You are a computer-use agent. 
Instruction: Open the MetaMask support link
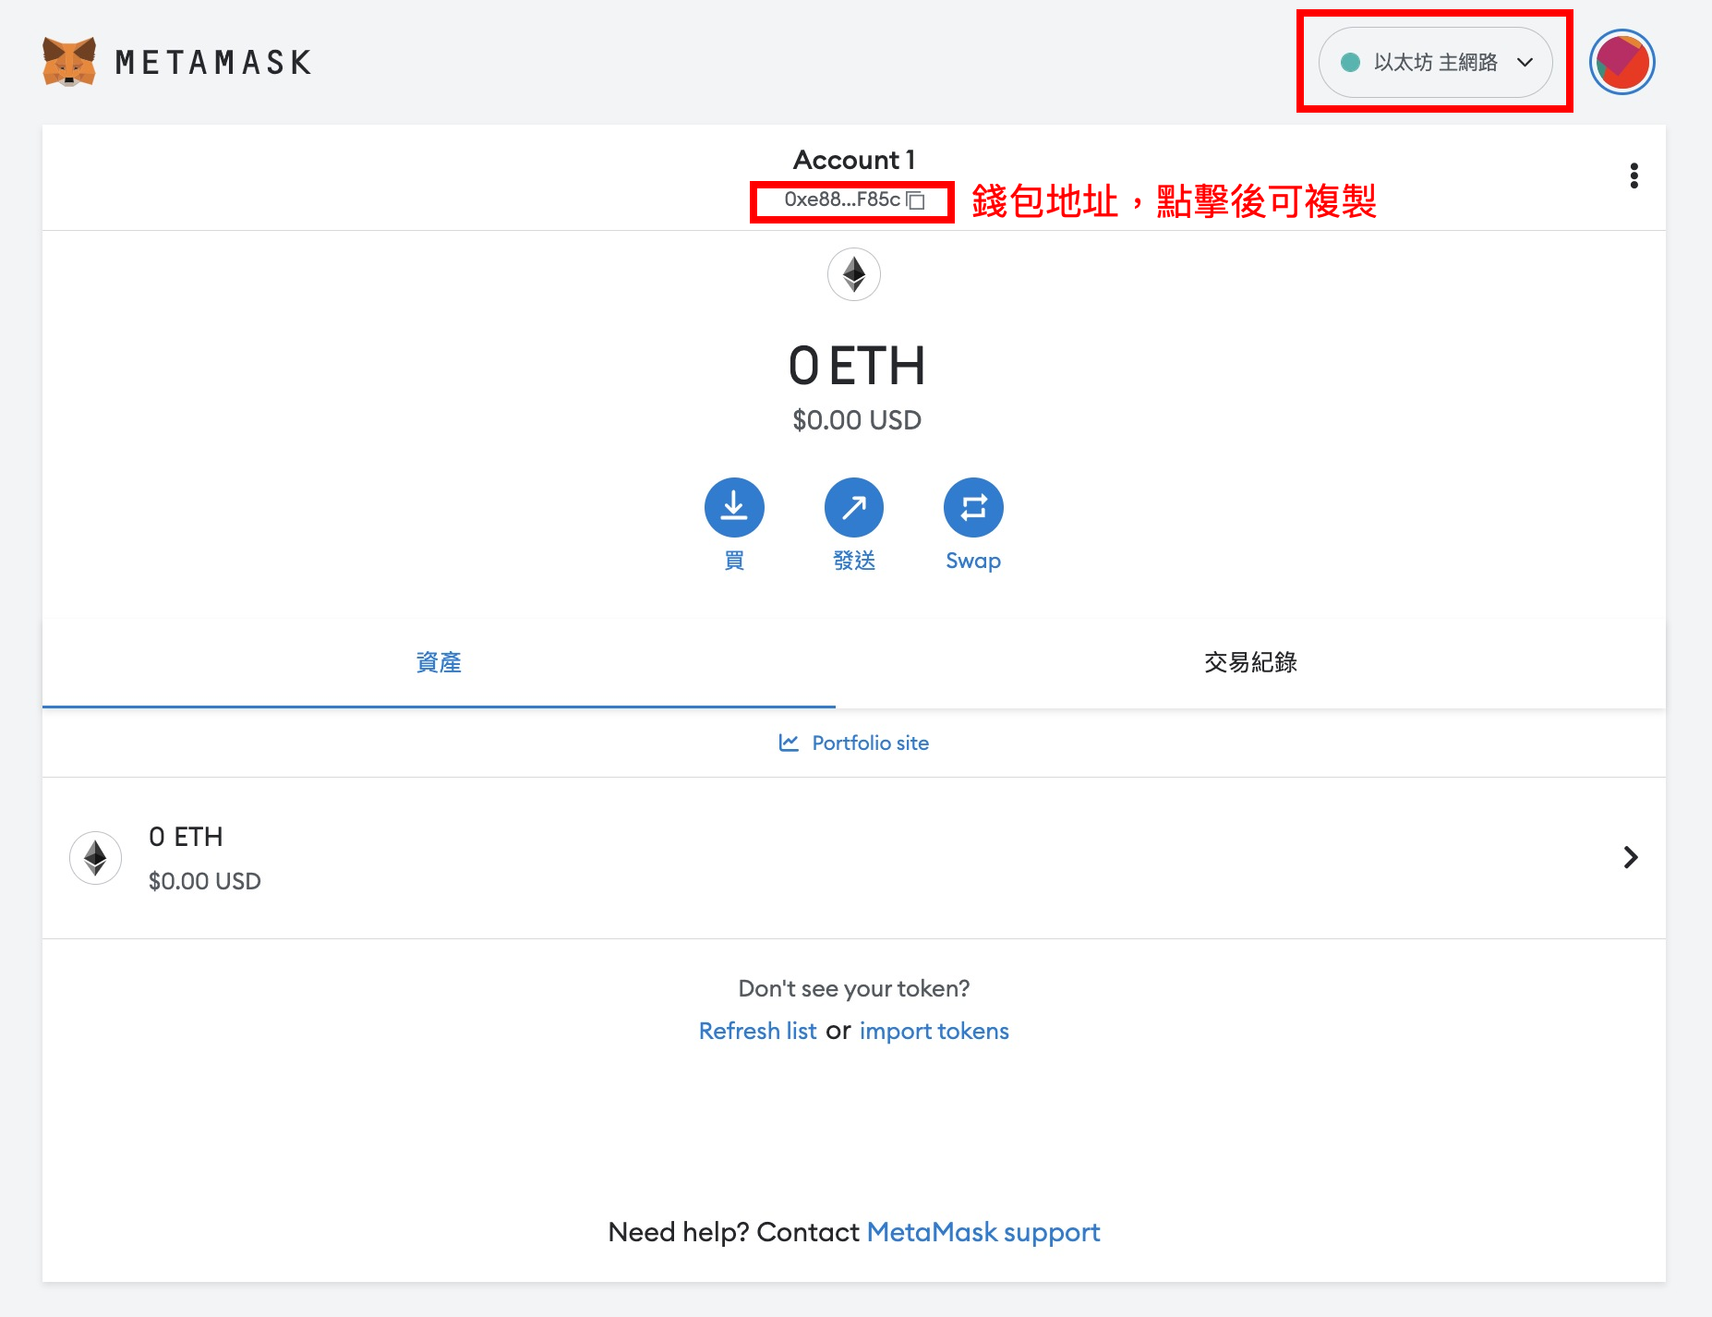coord(983,1232)
